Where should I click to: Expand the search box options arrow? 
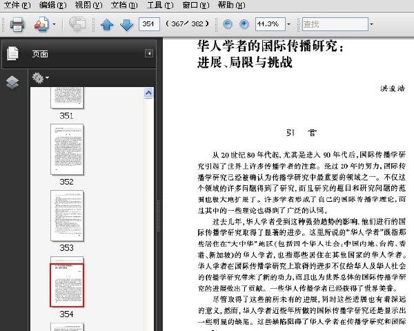pos(371,24)
